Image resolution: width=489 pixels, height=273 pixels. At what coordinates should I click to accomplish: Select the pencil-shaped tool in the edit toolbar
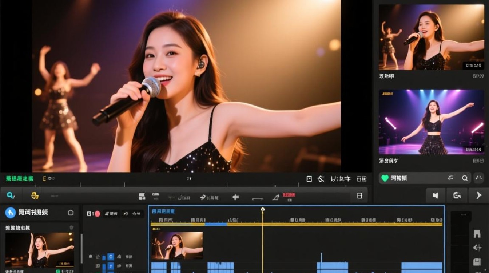click(276, 197)
